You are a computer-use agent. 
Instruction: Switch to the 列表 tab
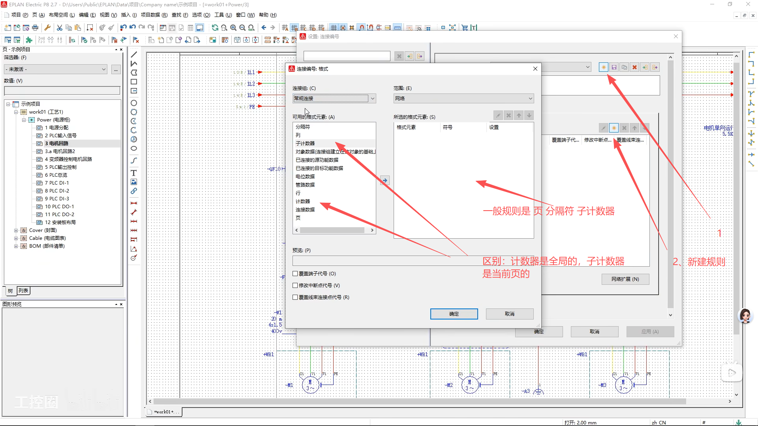tap(23, 291)
